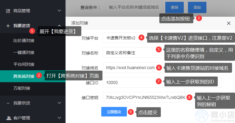Click the plus icon beside 我要进货
This screenshot has width=235, height=123.
(8, 26)
